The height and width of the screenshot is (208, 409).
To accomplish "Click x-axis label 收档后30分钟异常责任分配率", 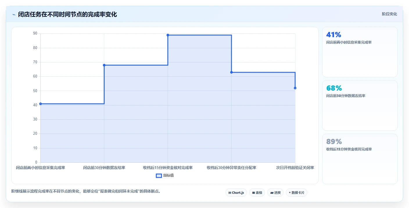I will pyautogui.click(x=231, y=168).
